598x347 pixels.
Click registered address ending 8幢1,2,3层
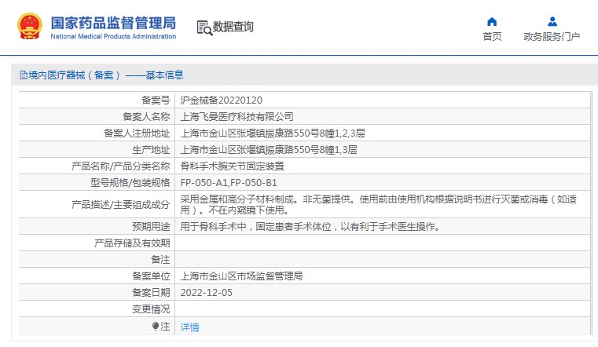(273, 133)
